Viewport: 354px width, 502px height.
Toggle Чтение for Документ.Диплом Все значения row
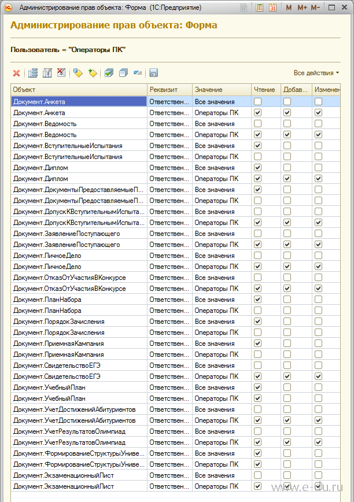point(257,168)
